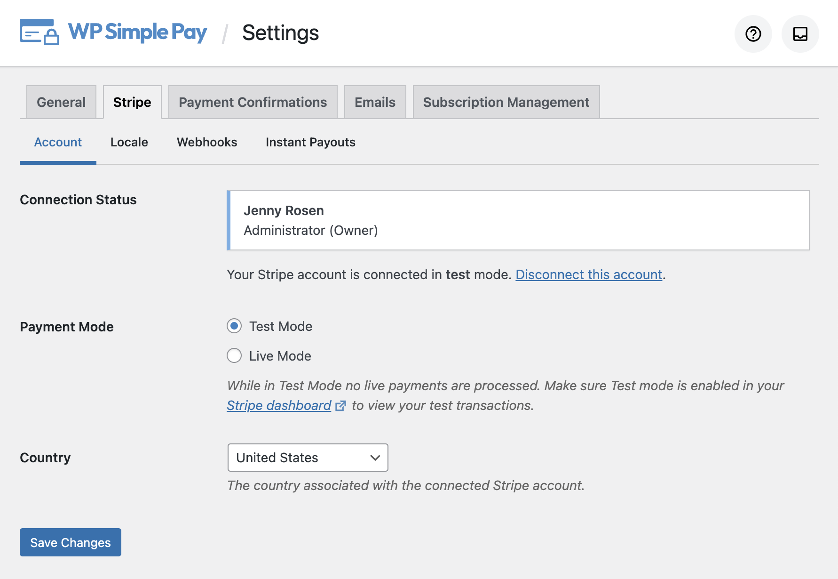
Task: Open the Emails tab
Action: (x=375, y=102)
